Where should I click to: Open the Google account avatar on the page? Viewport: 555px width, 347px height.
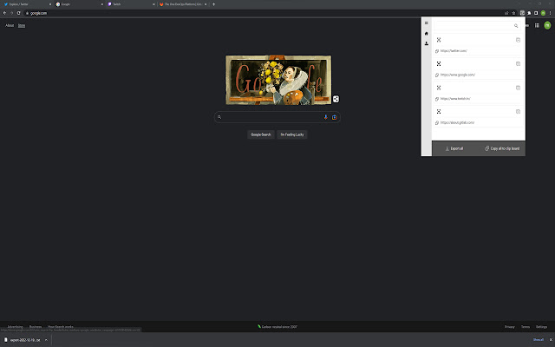[547, 25]
